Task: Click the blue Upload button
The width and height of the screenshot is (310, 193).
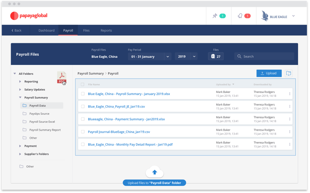Action: coord(269,73)
